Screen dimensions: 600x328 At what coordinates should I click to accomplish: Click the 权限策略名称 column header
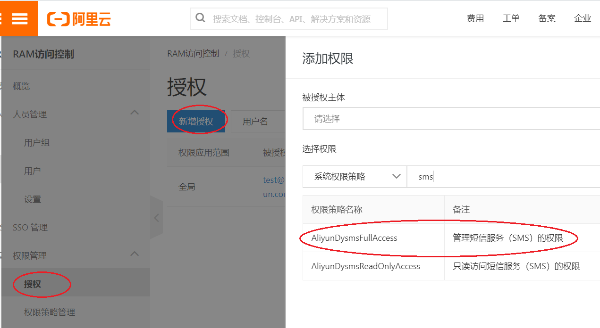click(337, 210)
